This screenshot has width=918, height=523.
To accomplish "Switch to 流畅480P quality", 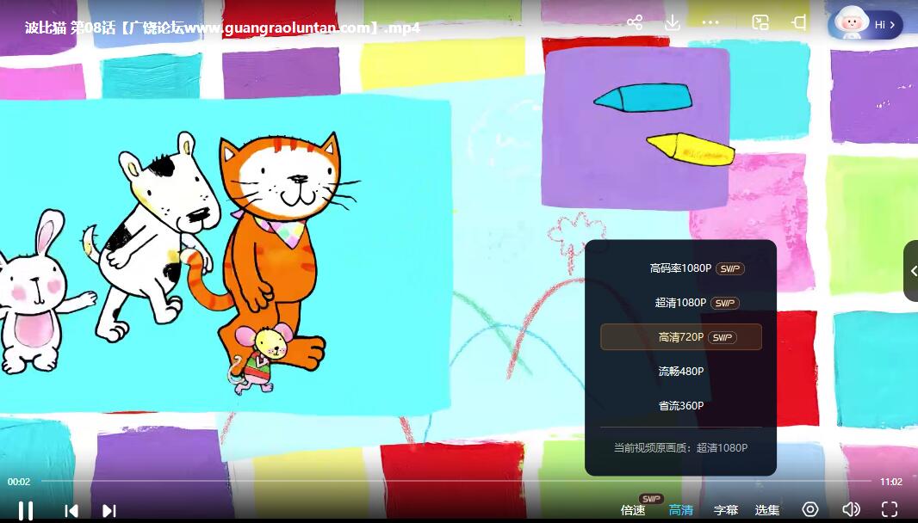I will 681,371.
